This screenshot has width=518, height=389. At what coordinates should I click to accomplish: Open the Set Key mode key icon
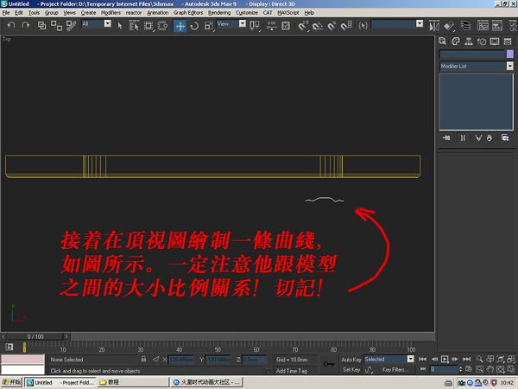click(329, 364)
